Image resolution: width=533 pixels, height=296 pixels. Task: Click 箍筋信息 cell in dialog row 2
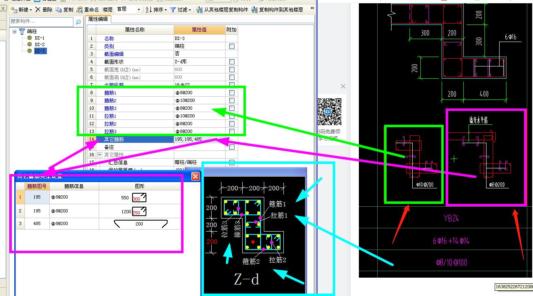tap(74, 211)
